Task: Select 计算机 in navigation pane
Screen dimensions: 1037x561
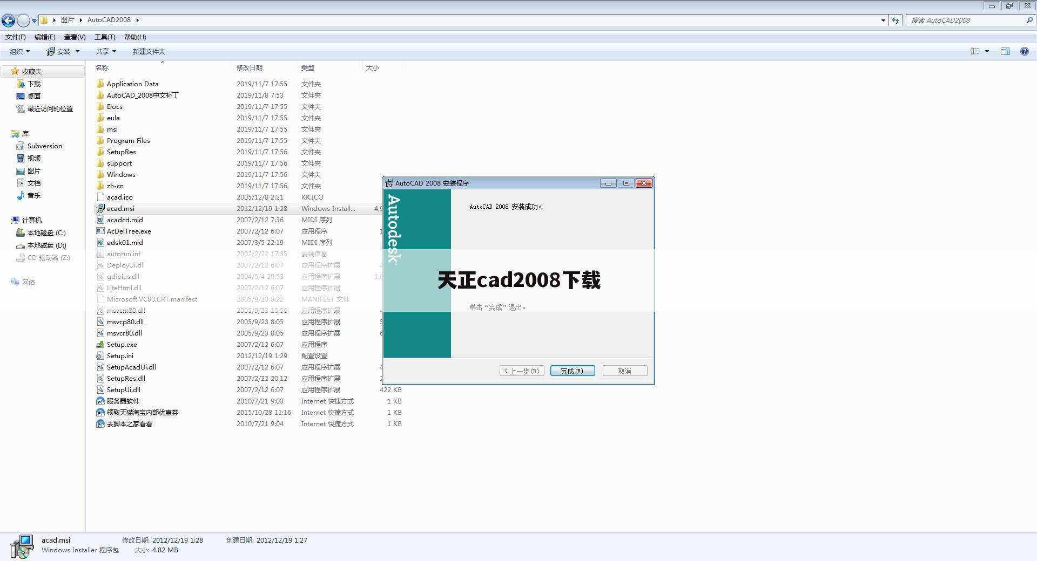Action: [x=32, y=220]
